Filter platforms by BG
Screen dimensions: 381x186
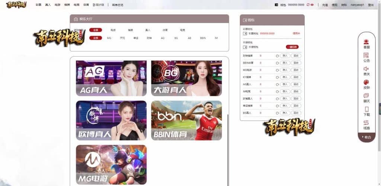pyautogui.click(x=176, y=38)
